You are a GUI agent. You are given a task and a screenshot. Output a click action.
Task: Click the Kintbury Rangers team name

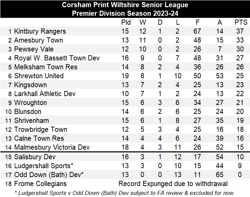[40, 31]
